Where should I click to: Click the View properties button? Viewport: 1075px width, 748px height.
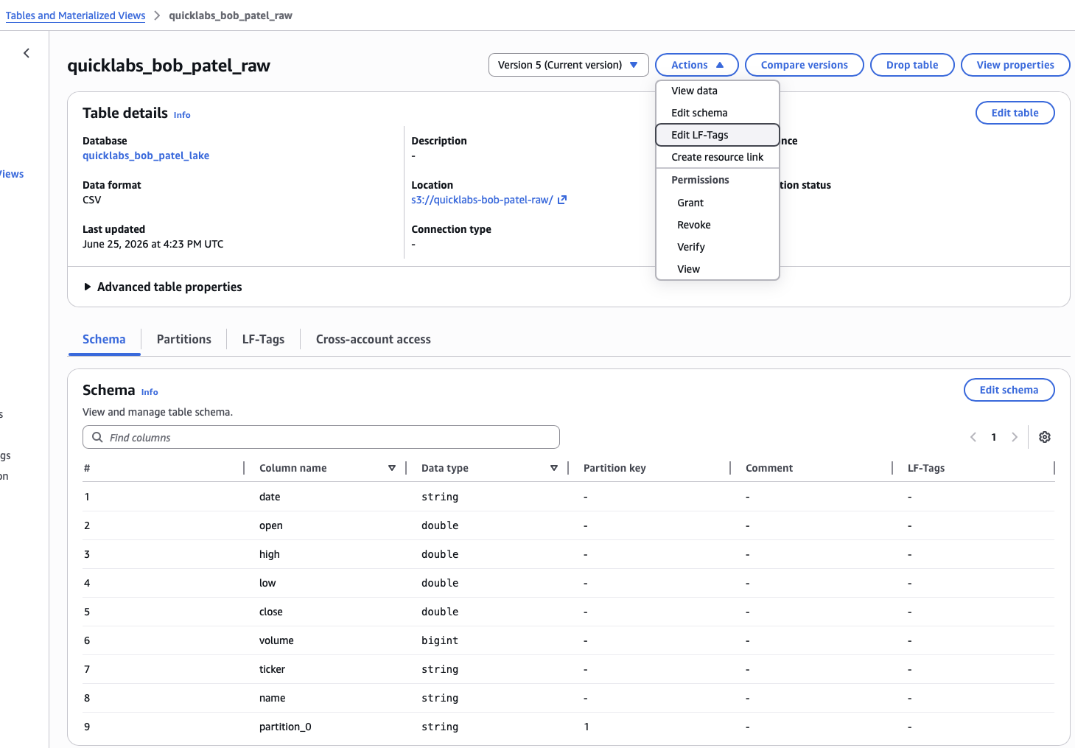1015,65
